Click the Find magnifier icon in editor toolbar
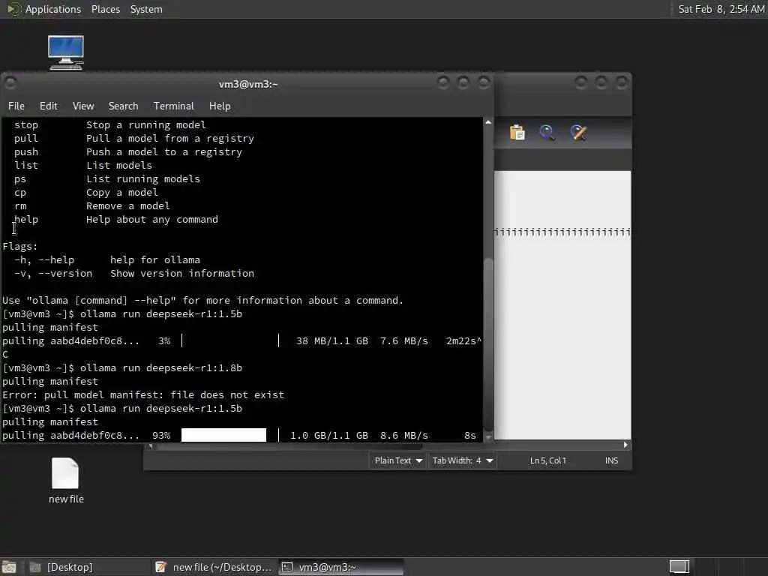The height and width of the screenshot is (576, 768). tap(547, 133)
